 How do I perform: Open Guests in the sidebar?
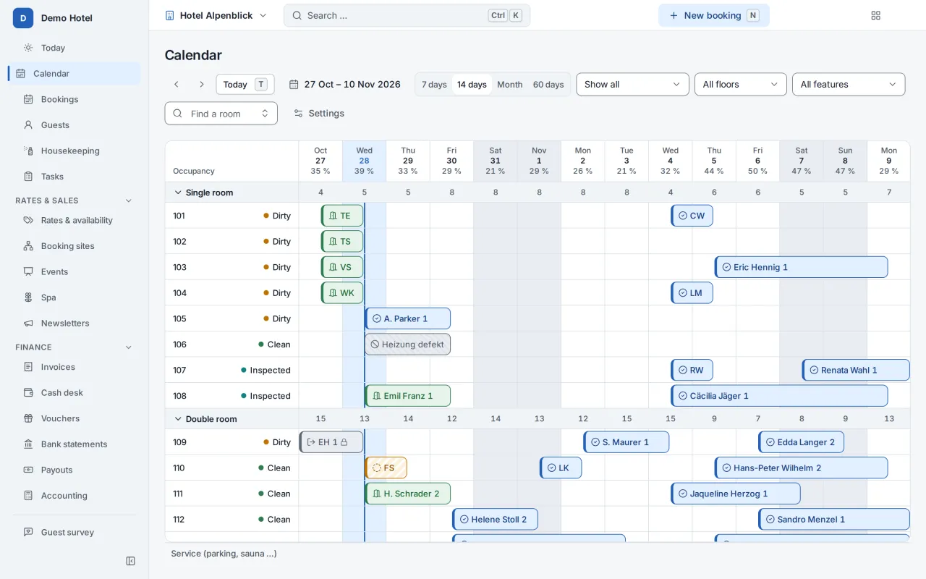pos(74,125)
